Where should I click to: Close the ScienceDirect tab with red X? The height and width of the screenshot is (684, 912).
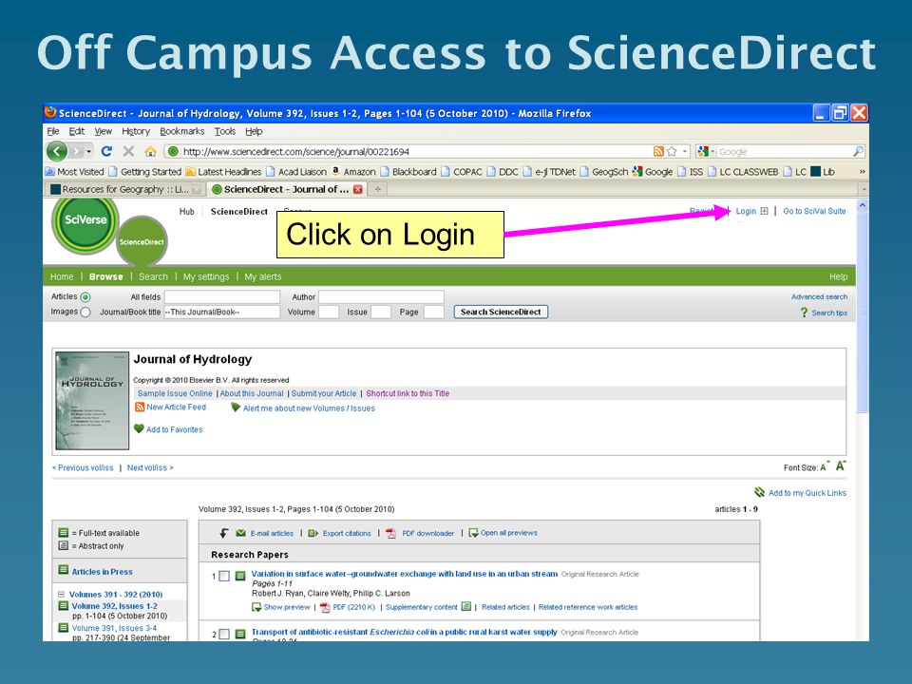click(x=358, y=189)
